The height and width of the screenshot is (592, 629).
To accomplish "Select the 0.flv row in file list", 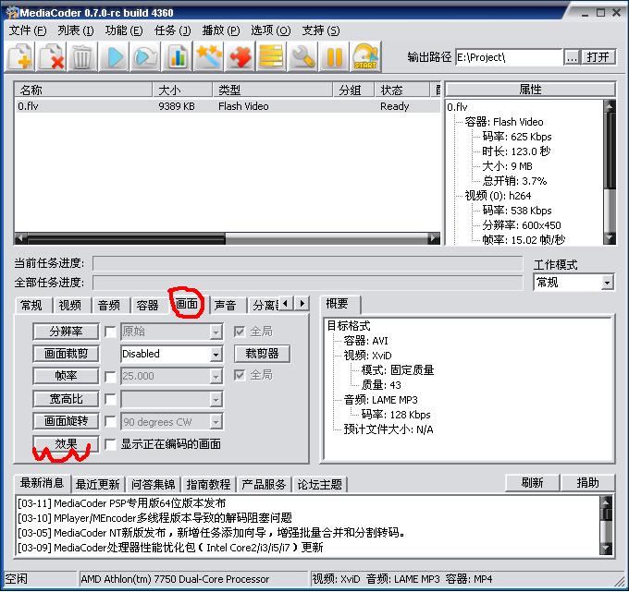I will pyautogui.click(x=228, y=106).
